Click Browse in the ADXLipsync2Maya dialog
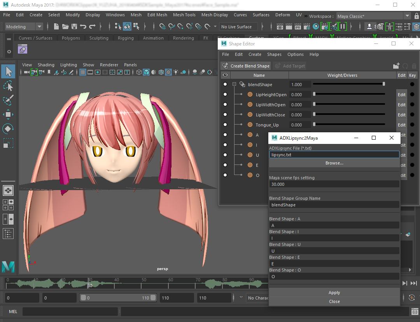Image resolution: width=420 pixels, height=322 pixels. [x=334, y=163]
